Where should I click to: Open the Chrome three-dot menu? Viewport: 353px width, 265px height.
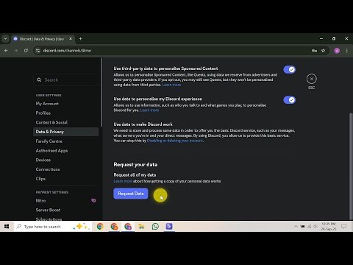click(346, 51)
